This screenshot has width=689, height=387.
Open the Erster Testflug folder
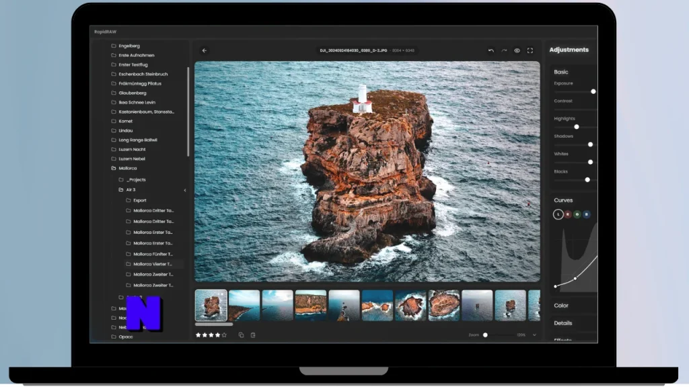tap(133, 64)
